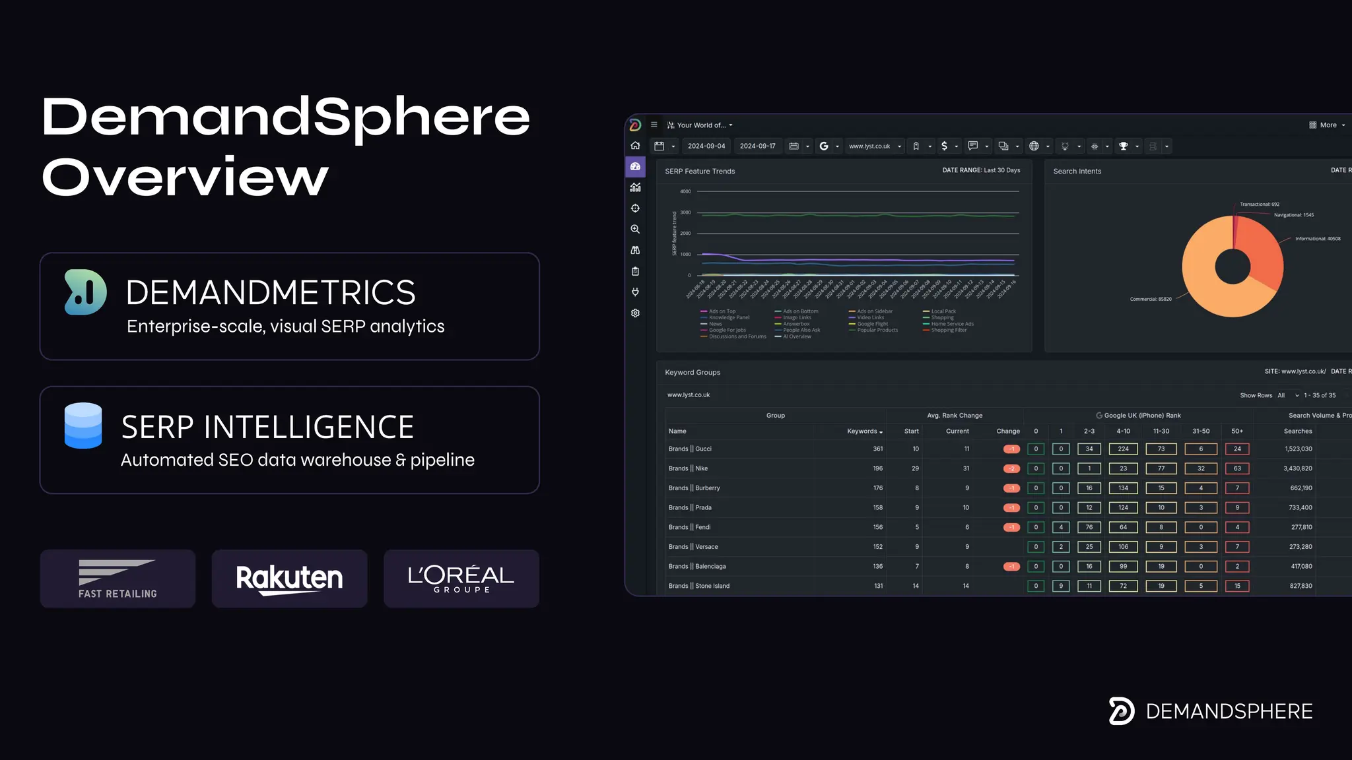Image resolution: width=1352 pixels, height=760 pixels.
Task: Open the bar chart analytics sidebar icon
Action: 635,187
